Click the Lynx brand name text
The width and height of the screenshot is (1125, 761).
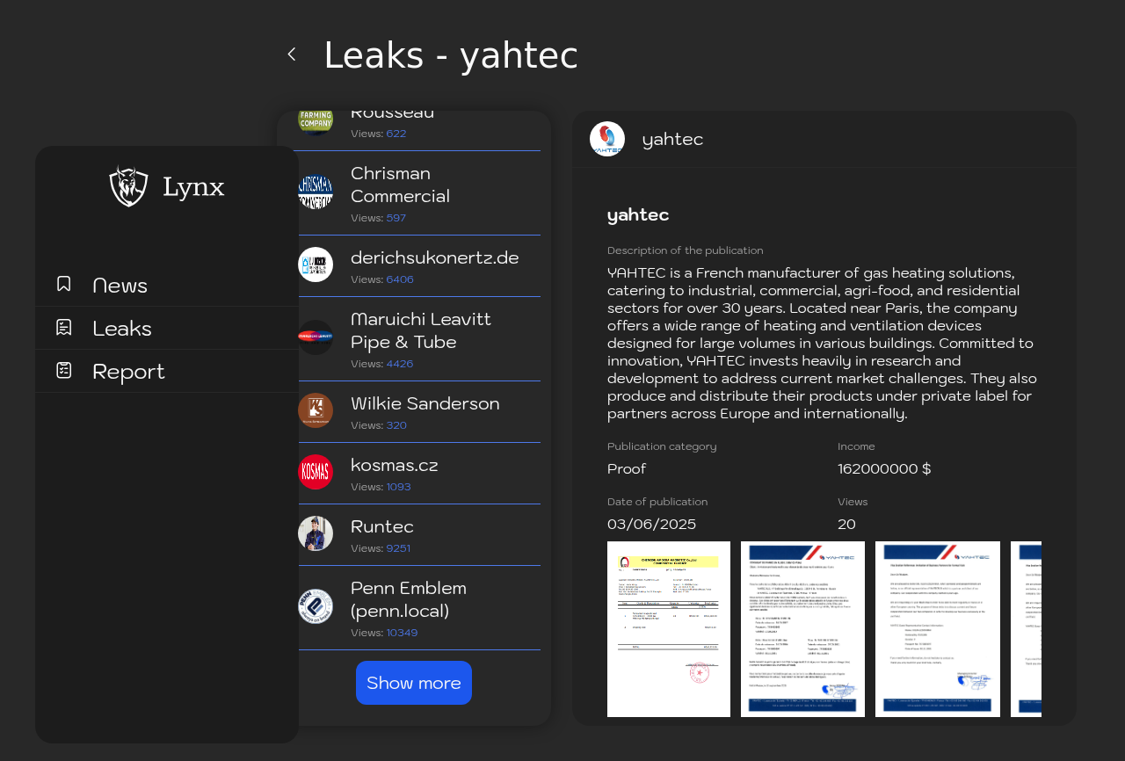pos(193,187)
